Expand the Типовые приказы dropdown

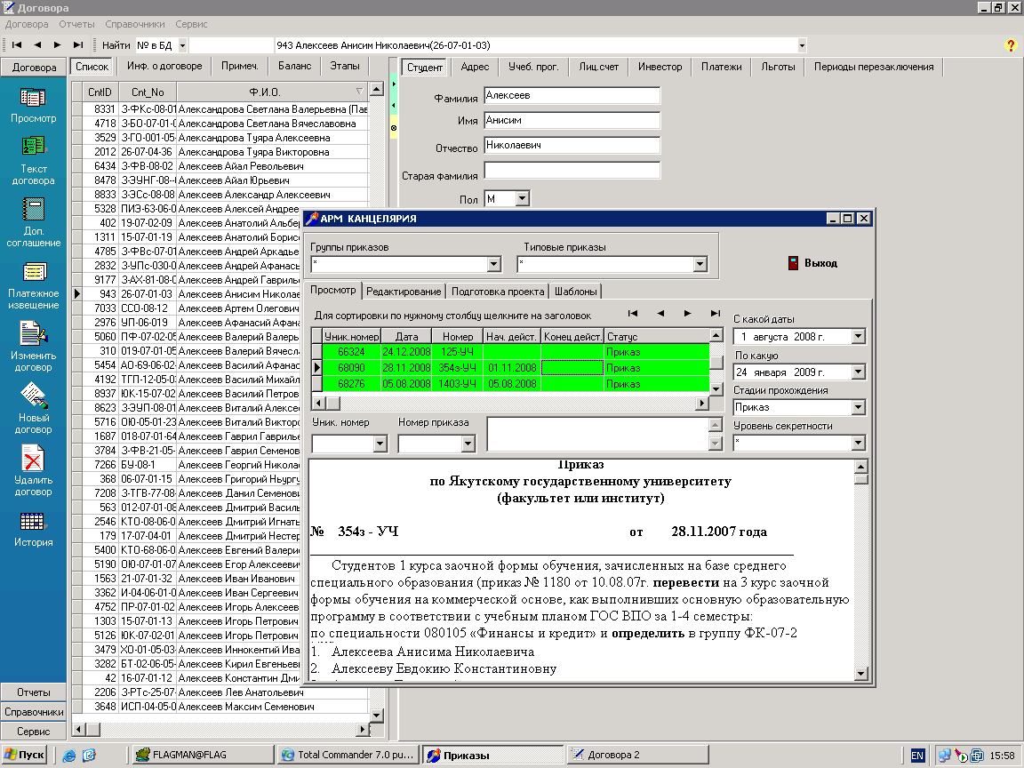click(x=700, y=264)
